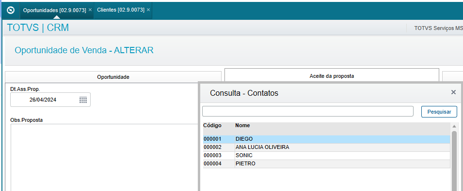Click the Oportunidade de Venda - ALTERAR heading
463x191 pixels.
(x=84, y=50)
